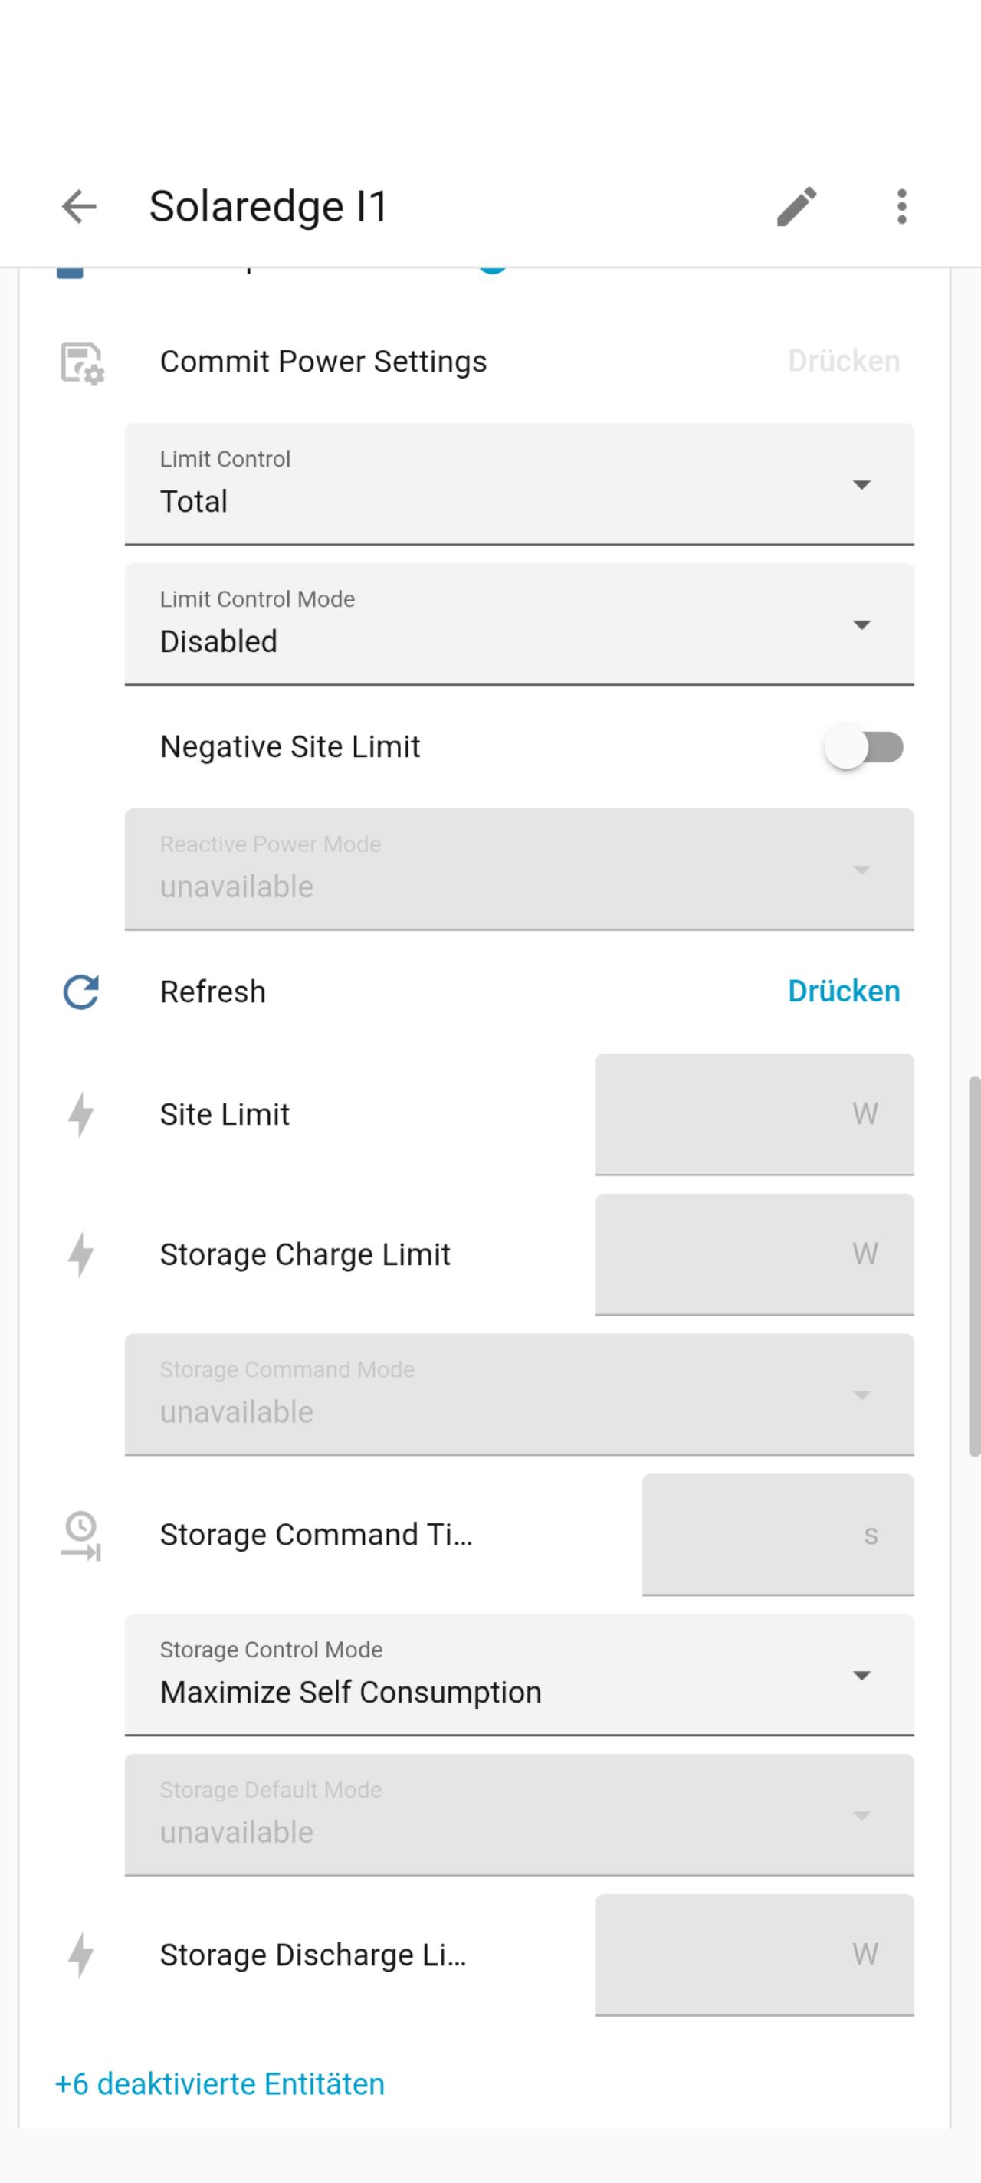981x2183 pixels.
Task: Click the Storage Charge Limit bolt icon
Action: coord(81,1254)
